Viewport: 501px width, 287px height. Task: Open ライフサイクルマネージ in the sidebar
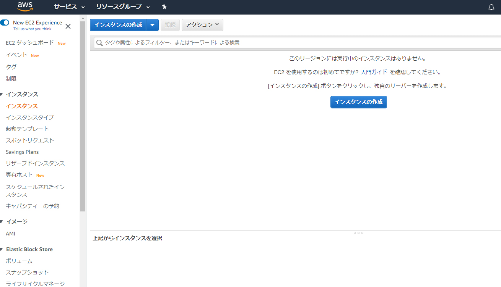point(35,284)
